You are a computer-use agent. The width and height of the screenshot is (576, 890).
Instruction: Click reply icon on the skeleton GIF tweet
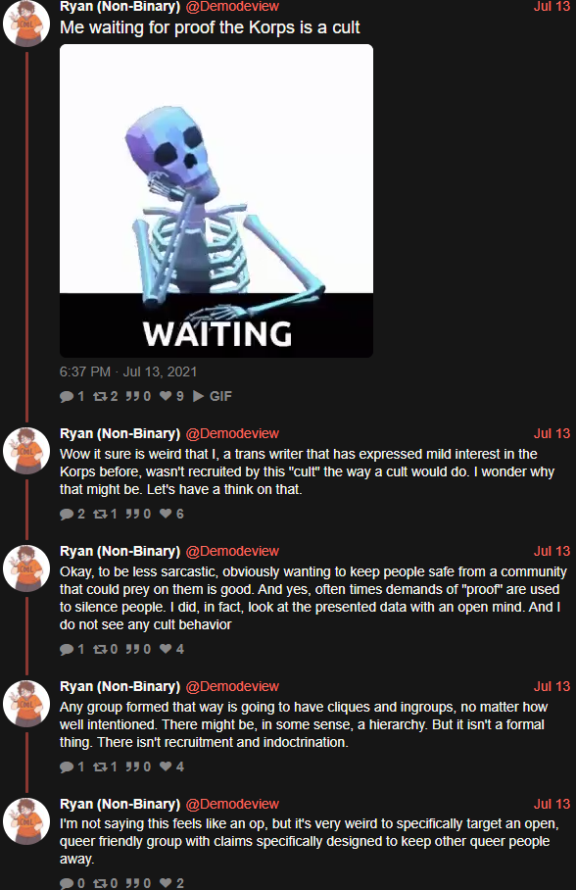point(67,396)
